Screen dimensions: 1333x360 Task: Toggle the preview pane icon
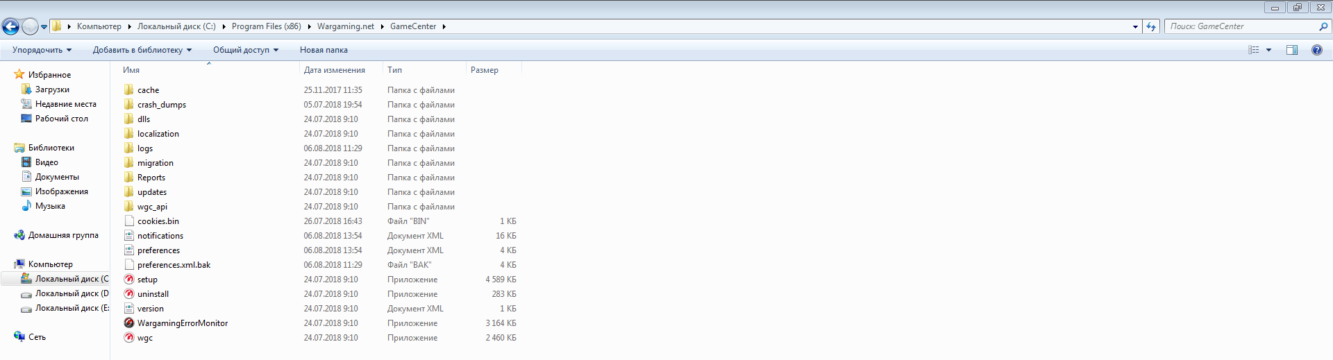(x=1291, y=50)
